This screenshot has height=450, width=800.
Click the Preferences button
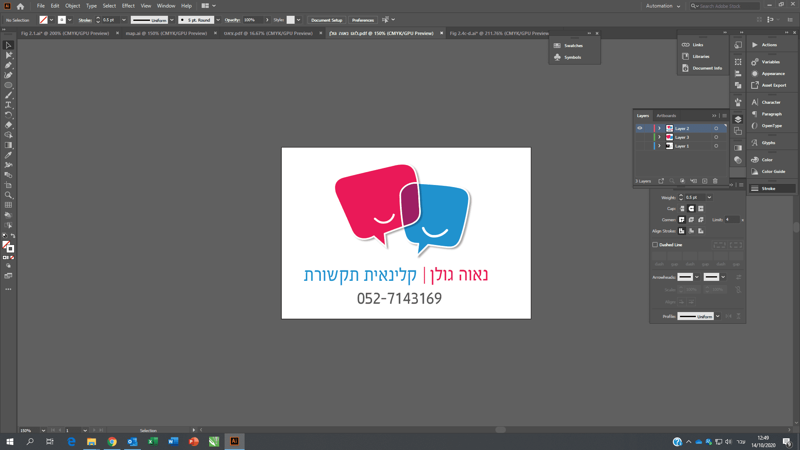[362, 20]
